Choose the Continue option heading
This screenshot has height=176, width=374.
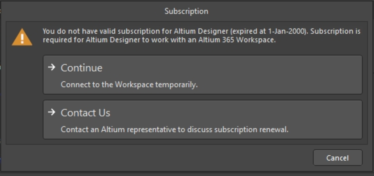pyautogui.click(x=82, y=68)
